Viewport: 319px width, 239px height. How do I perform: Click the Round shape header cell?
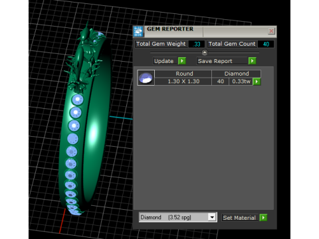tap(183, 74)
